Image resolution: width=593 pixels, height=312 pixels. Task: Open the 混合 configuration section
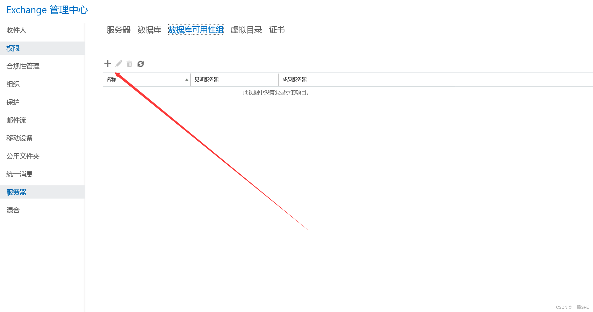click(x=12, y=210)
